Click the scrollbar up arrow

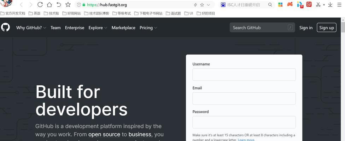point(343,20)
